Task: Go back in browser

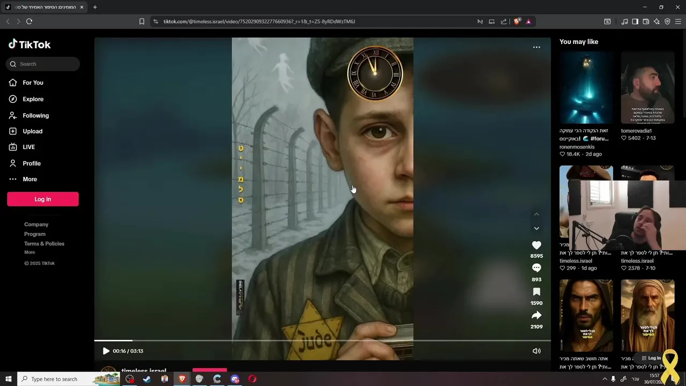Action: [x=8, y=21]
